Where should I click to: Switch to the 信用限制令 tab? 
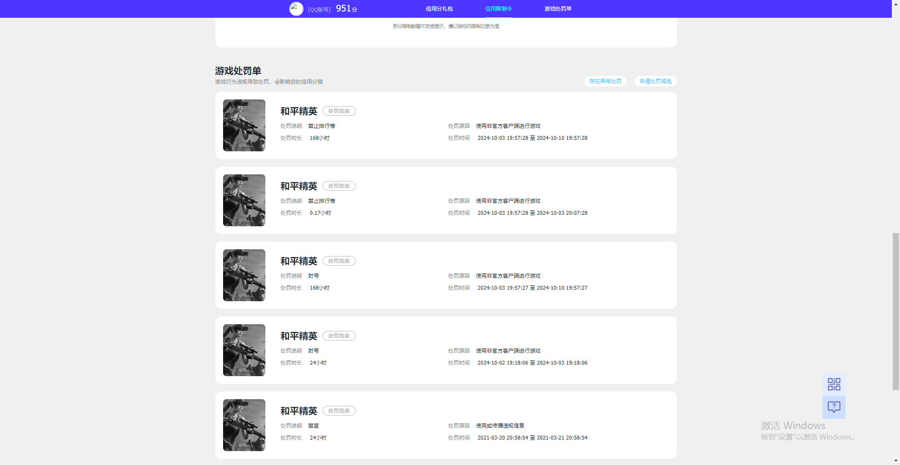[x=499, y=9]
